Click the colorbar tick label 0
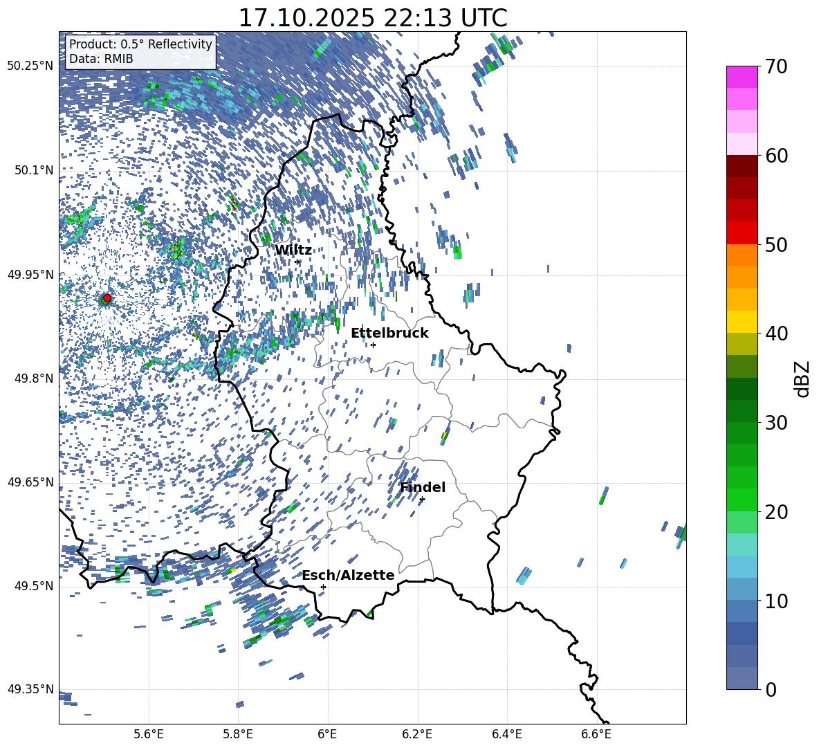The height and width of the screenshot is (748, 819). [771, 689]
